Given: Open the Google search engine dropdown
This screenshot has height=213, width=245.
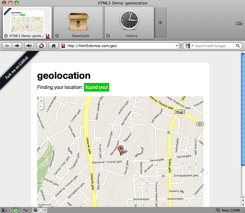Looking at the screenshot, I should (x=188, y=46).
